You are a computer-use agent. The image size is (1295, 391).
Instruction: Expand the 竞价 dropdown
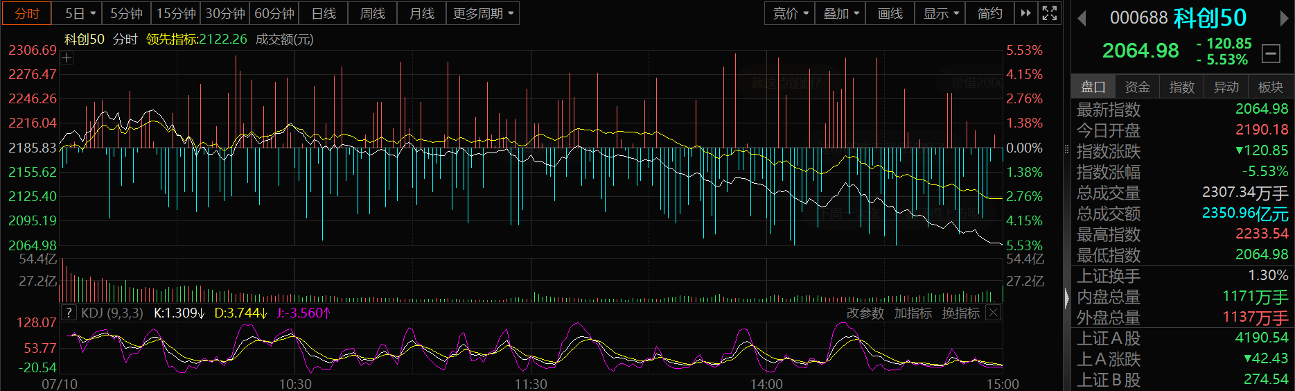coord(790,13)
